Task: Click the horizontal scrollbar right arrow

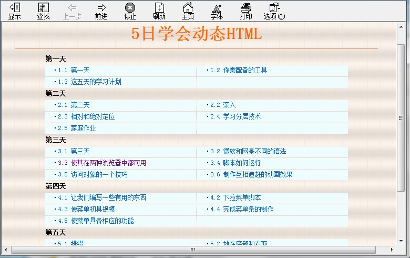Action: [392, 250]
